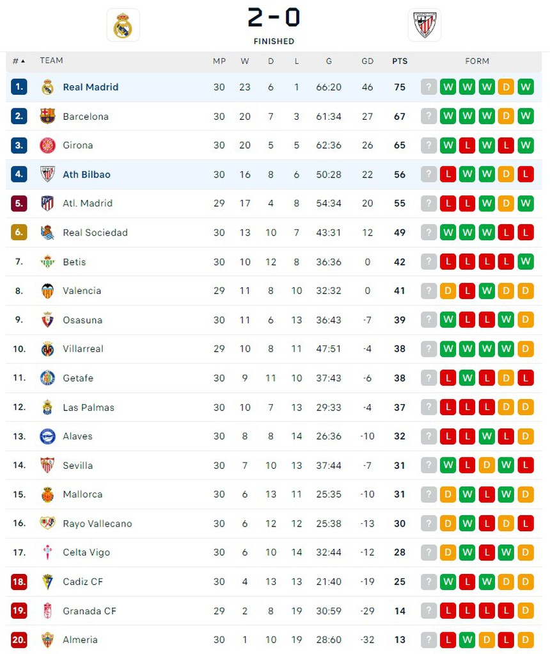Click the red 18 relegation rank badge
The width and height of the screenshot is (550, 654).
[19, 582]
